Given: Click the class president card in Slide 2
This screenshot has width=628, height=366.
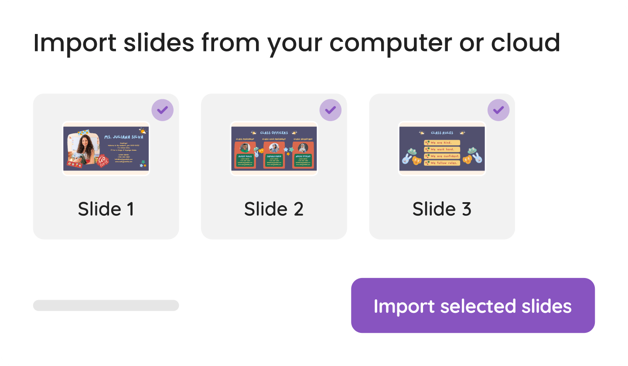Looking at the screenshot, I should click(246, 155).
